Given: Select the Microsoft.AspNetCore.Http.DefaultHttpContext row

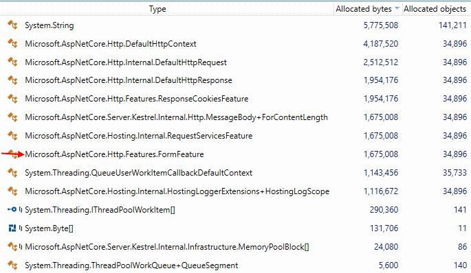Looking at the screenshot, I should coord(235,44).
